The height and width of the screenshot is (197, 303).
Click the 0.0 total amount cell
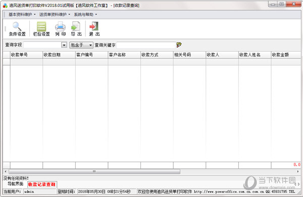click(286, 165)
